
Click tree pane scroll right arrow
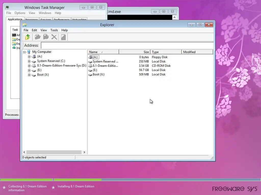[84, 152]
